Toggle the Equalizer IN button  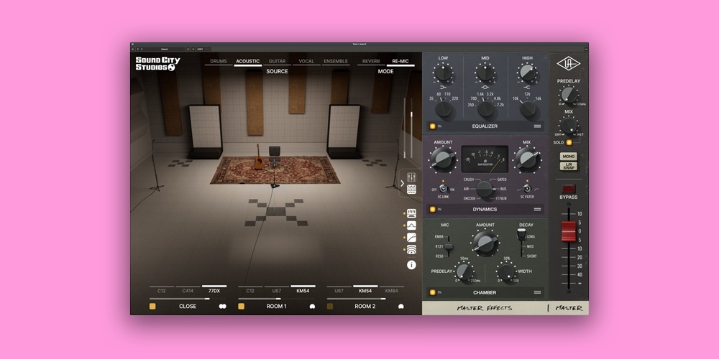point(433,126)
